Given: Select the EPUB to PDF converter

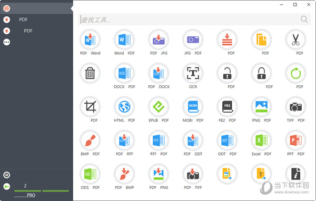Looking at the screenshot, I should tap(159, 107).
